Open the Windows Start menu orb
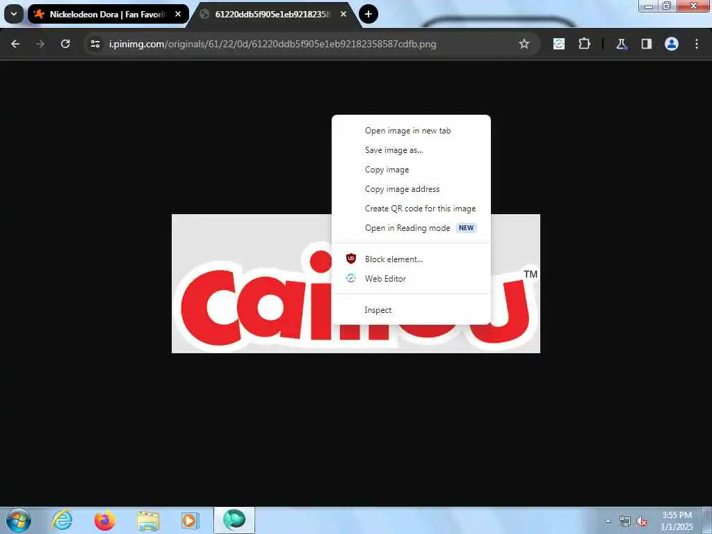The image size is (712, 534). [x=19, y=520]
